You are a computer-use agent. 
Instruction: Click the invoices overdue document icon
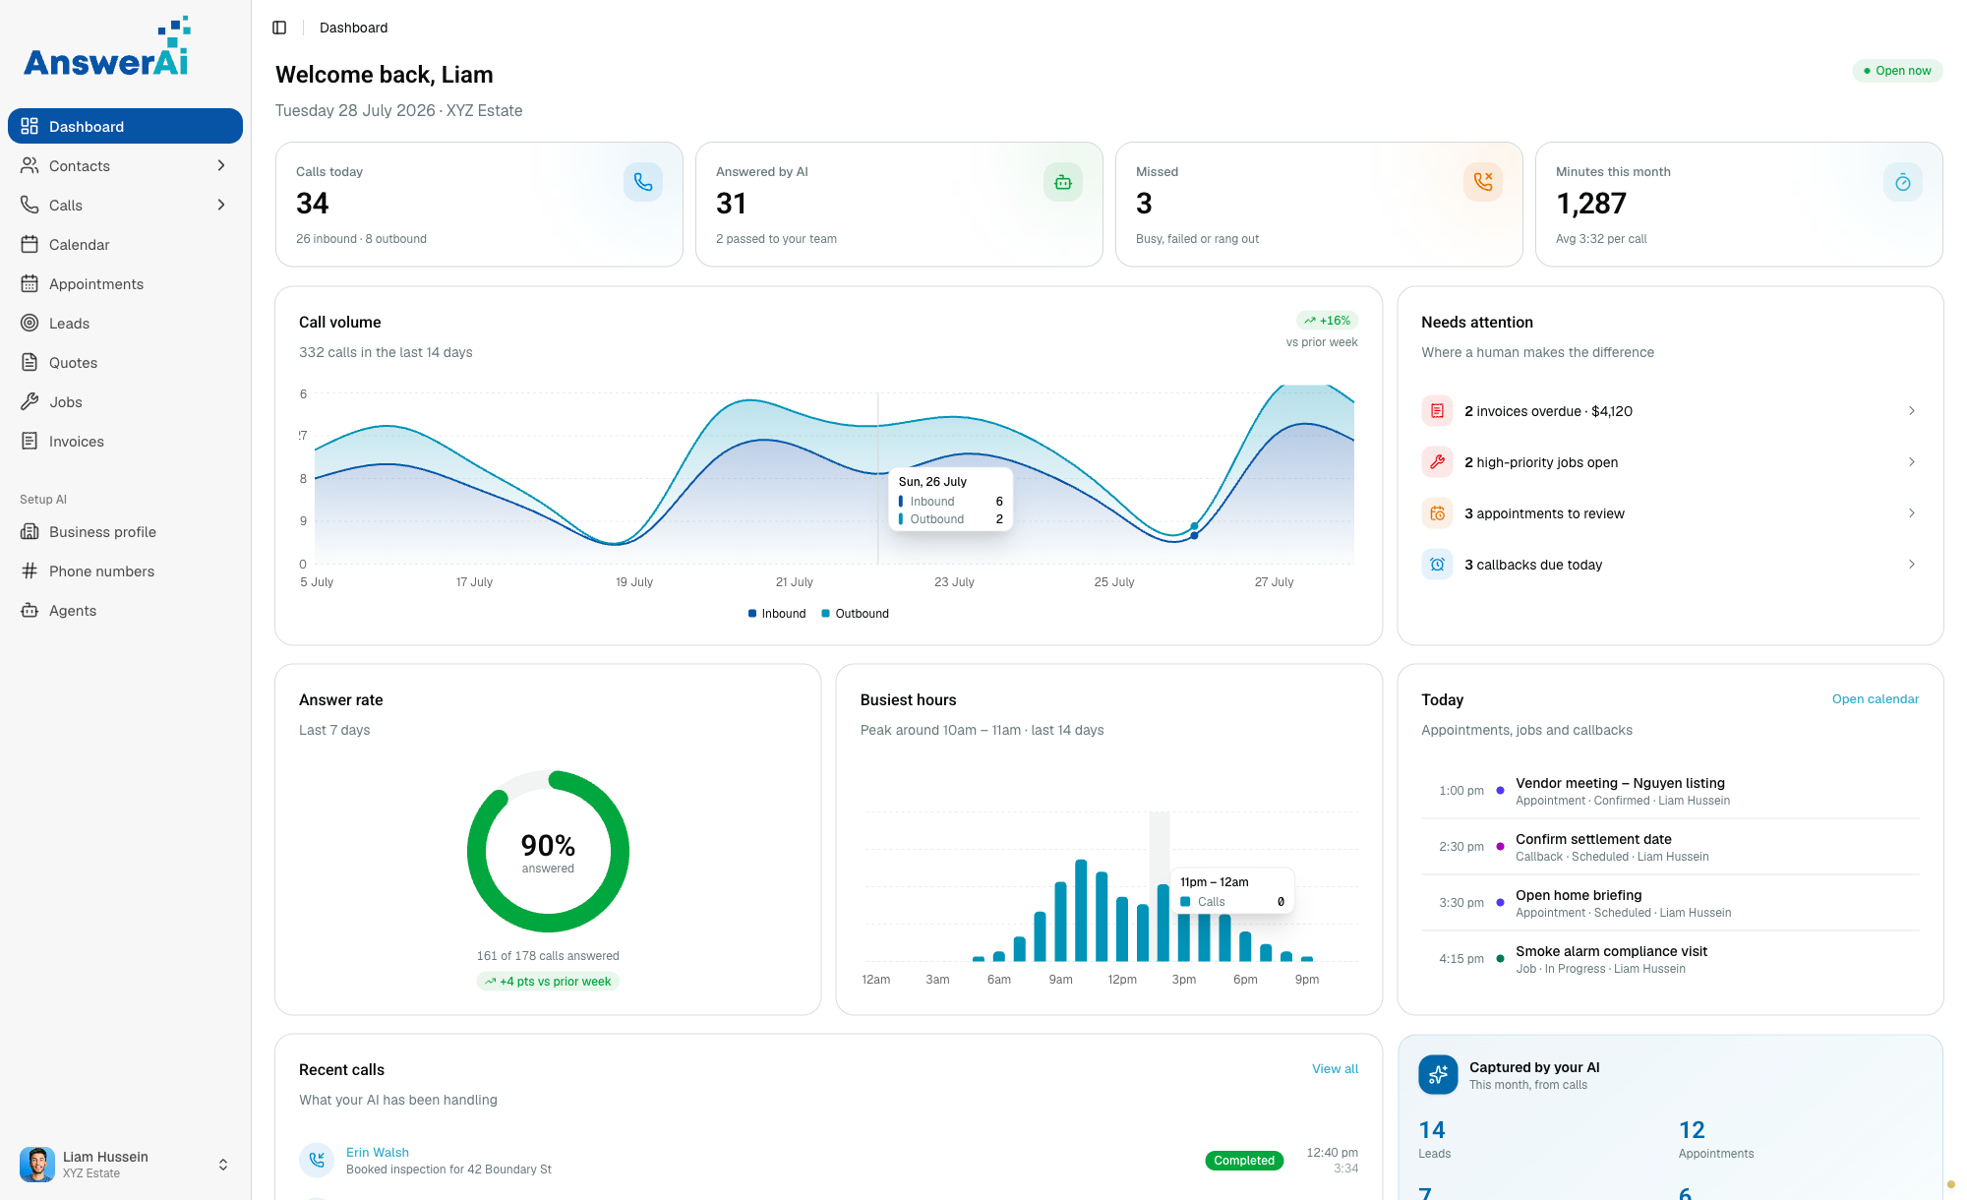pos(1437,411)
